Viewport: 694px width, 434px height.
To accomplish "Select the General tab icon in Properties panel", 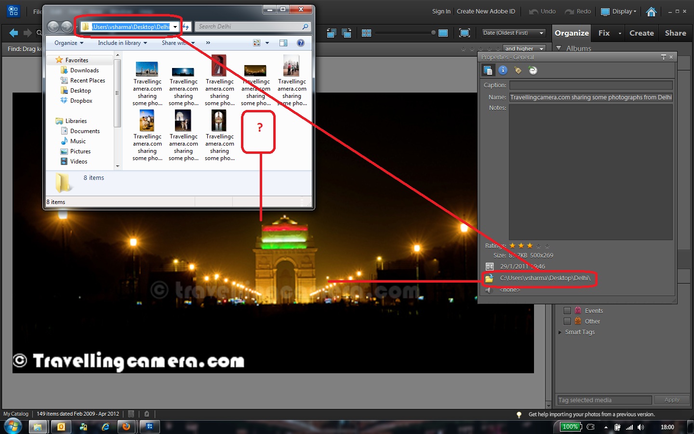I will point(488,70).
